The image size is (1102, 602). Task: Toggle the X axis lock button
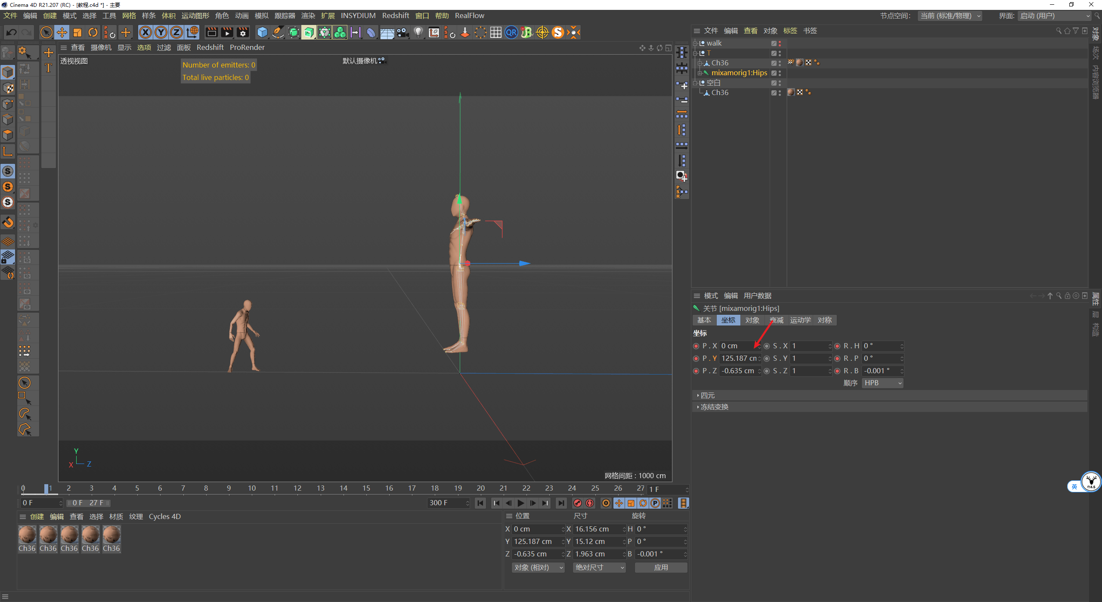coord(145,32)
